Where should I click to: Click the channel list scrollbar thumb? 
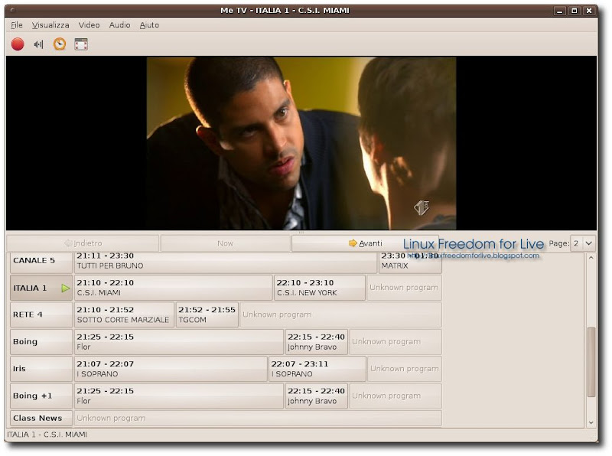click(x=591, y=362)
